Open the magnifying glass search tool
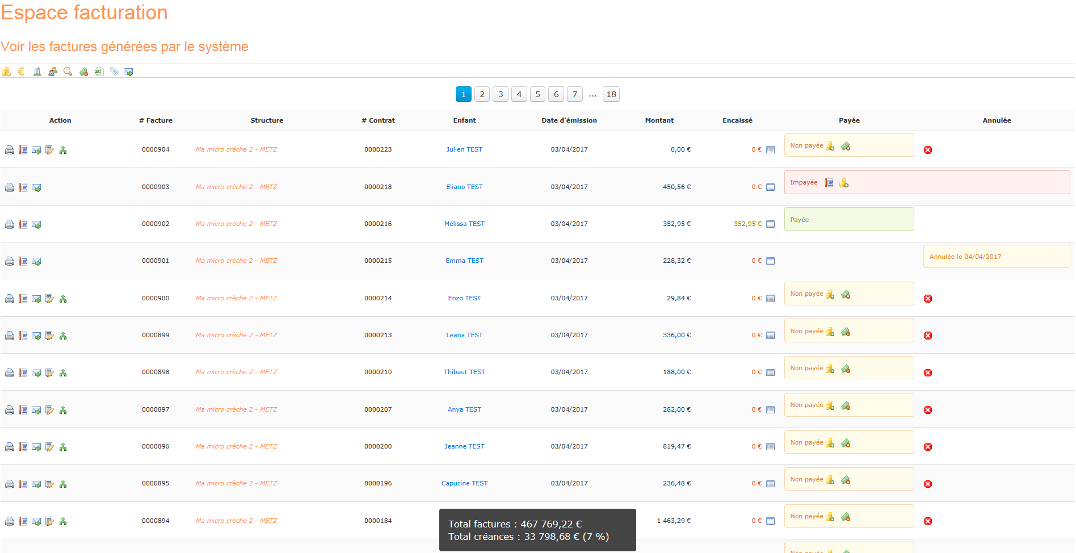Viewport: 1076px width, 553px height. [68, 72]
